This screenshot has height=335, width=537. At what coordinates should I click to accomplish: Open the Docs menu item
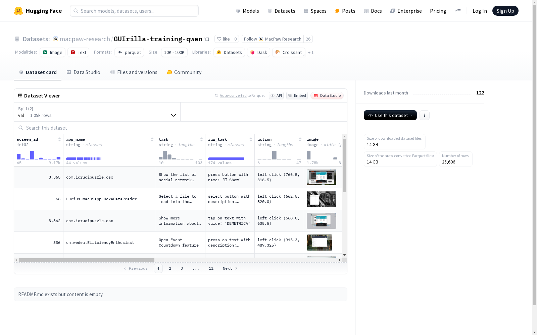(x=373, y=11)
